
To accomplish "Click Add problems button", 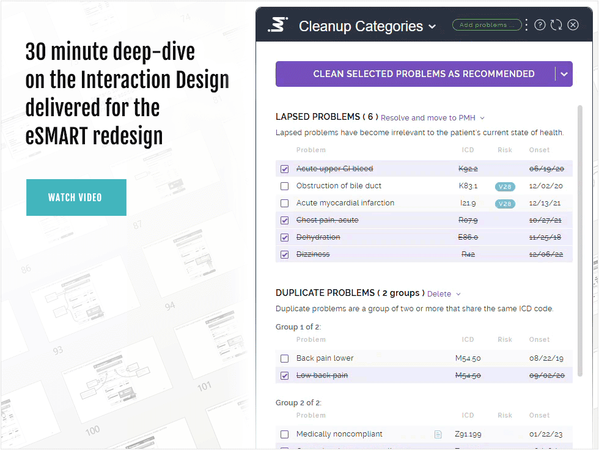I will pyautogui.click(x=487, y=25).
